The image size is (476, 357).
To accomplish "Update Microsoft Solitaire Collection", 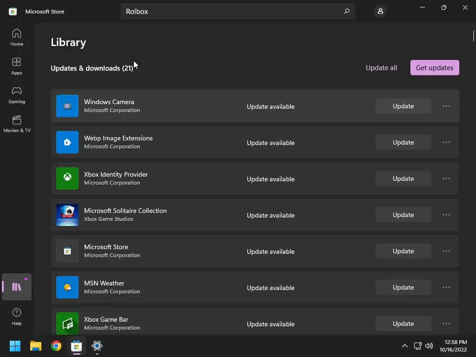I will click(403, 215).
